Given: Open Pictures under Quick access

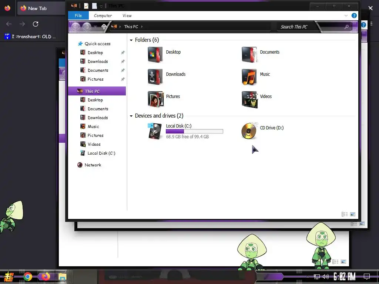Looking at the screenshot, I should point(95,79).
